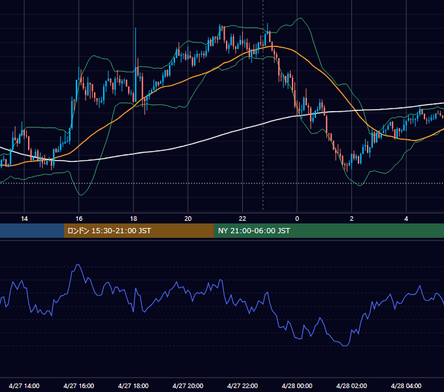Click the 16 hour label on price chart axis
Viewport: 444px width, 392px height.
click(79, 219)
